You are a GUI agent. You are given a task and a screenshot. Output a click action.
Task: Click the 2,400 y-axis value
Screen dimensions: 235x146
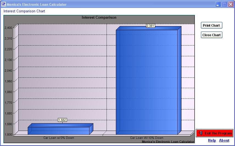point(9,28)
